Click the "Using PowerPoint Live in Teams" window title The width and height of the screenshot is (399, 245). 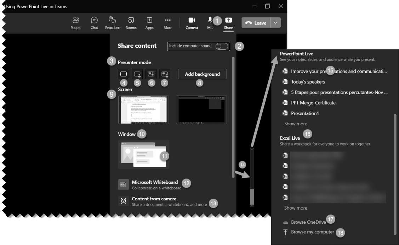pos(35,6)
